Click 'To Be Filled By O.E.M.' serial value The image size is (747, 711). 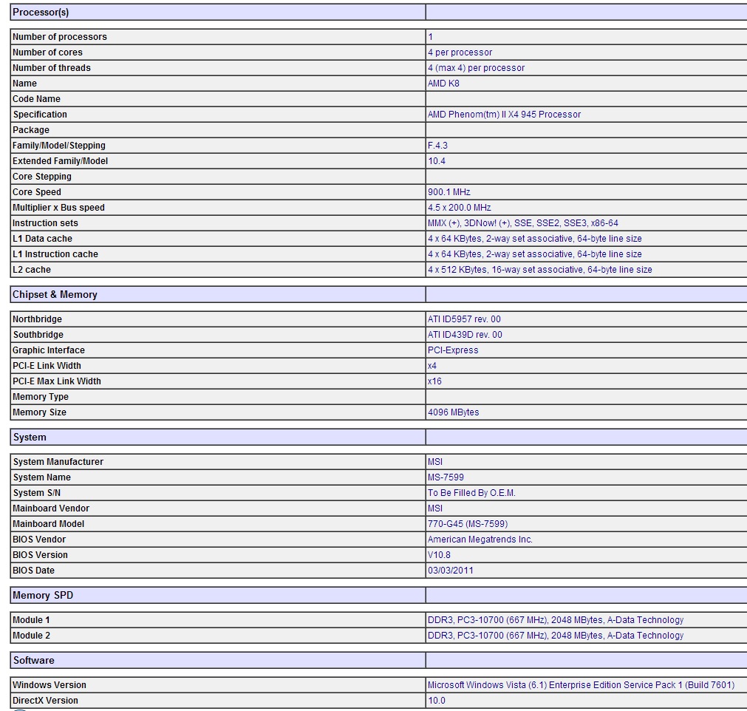tap(471, 493)
